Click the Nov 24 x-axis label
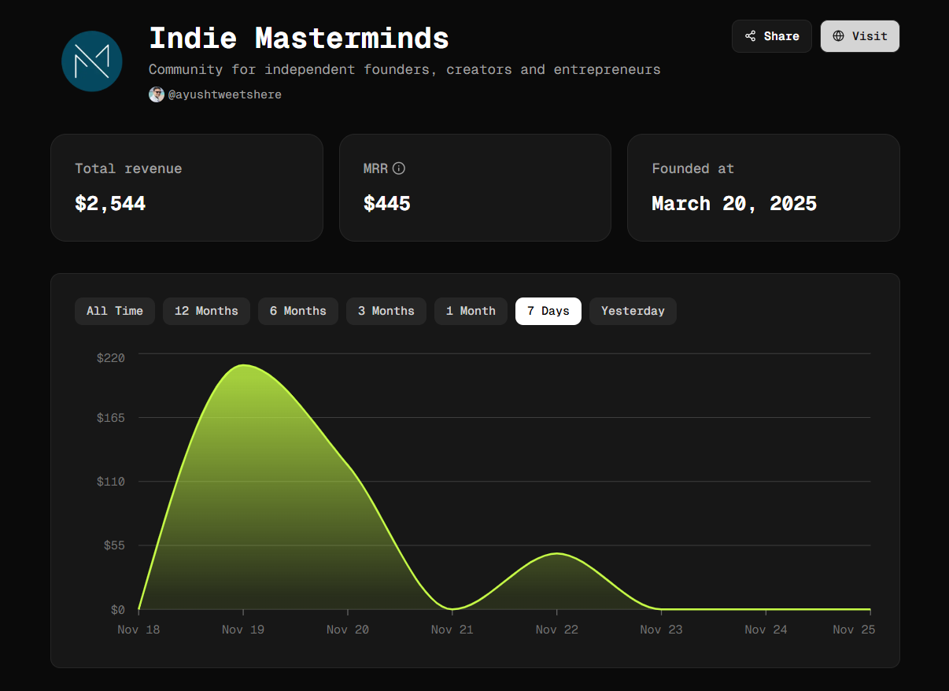The image size is (949, 691). pos(766,630)
